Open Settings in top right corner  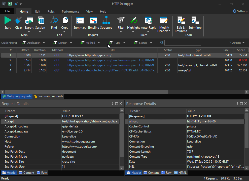click(x=240, y=11)
